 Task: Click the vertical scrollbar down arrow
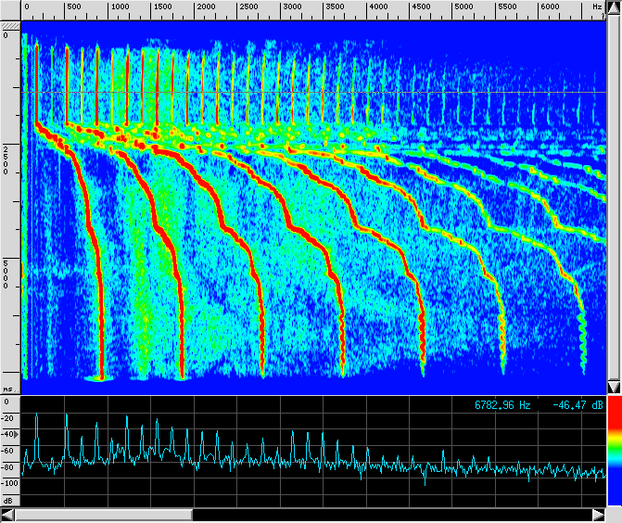click(x=614, y=386)
